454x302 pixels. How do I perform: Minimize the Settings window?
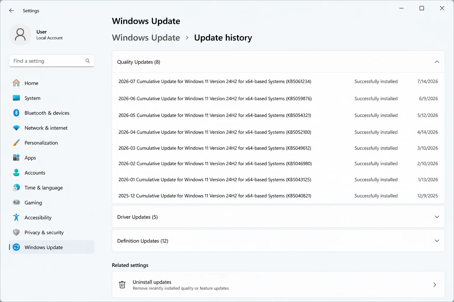coord(401,8)
